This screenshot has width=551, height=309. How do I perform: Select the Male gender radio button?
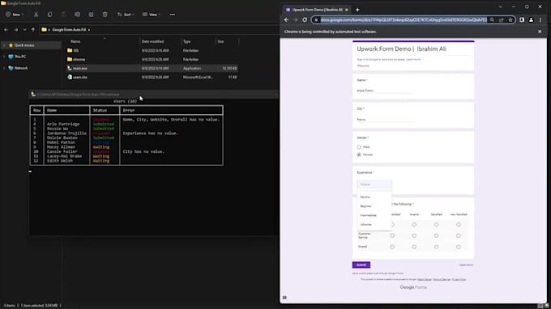359,147
